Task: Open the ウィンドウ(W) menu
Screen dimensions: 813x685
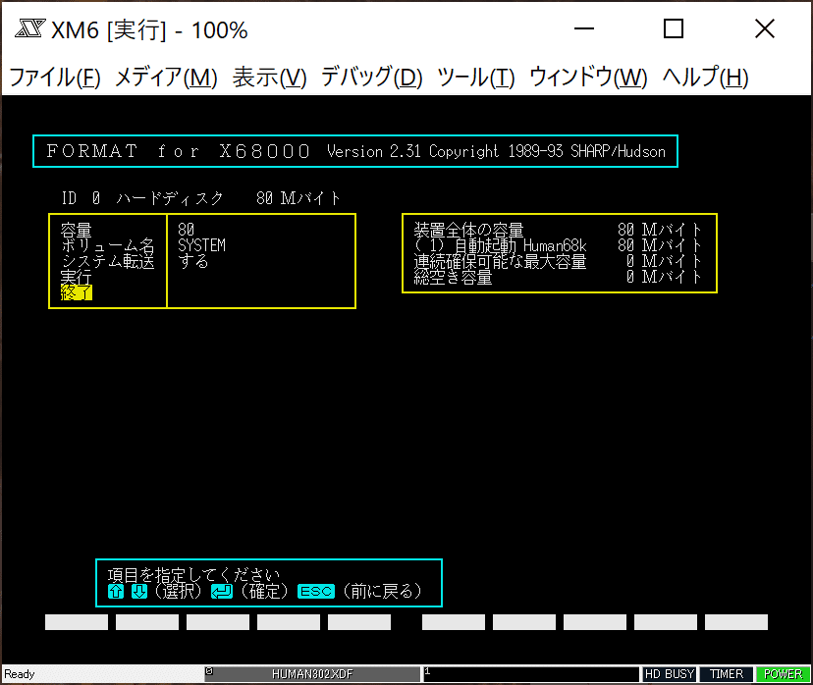Action: coord(588,78)
